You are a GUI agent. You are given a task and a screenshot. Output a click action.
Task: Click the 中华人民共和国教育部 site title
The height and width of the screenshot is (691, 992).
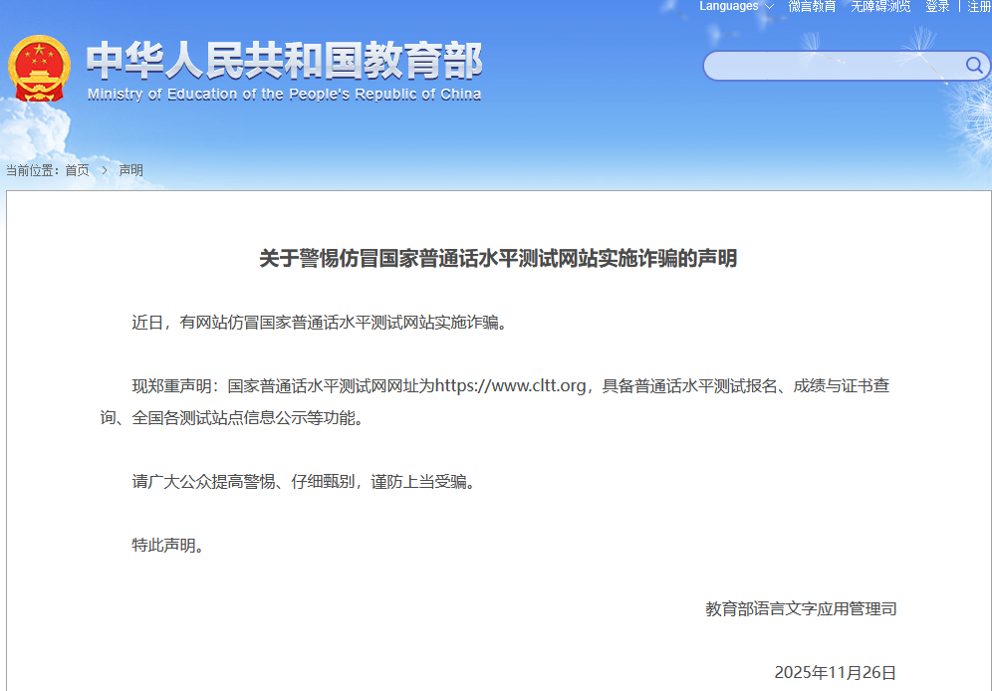coord(284,61)
